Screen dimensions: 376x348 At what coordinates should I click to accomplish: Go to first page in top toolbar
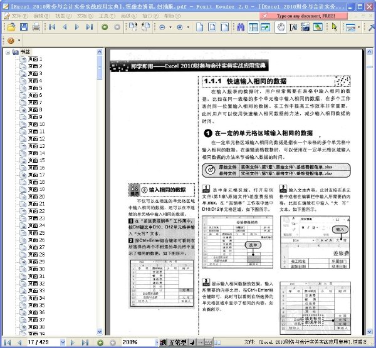point(52,27)
